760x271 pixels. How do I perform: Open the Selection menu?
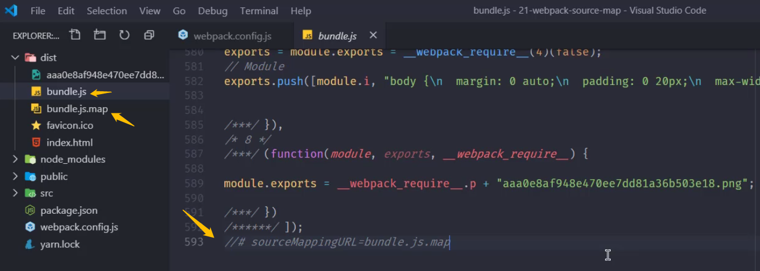coord(107,11)
